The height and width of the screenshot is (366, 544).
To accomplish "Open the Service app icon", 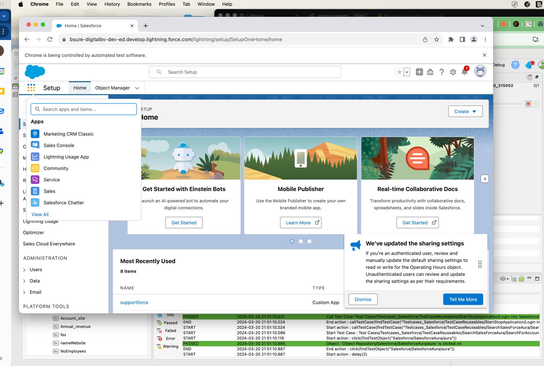I will tap(35, 180).
